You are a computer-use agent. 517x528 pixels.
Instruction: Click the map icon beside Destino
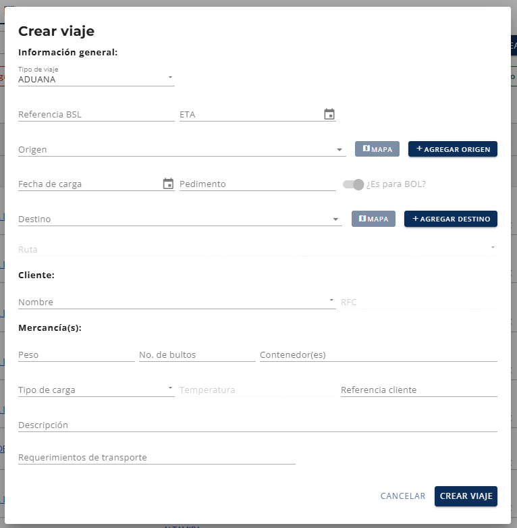tap(362, 219)
